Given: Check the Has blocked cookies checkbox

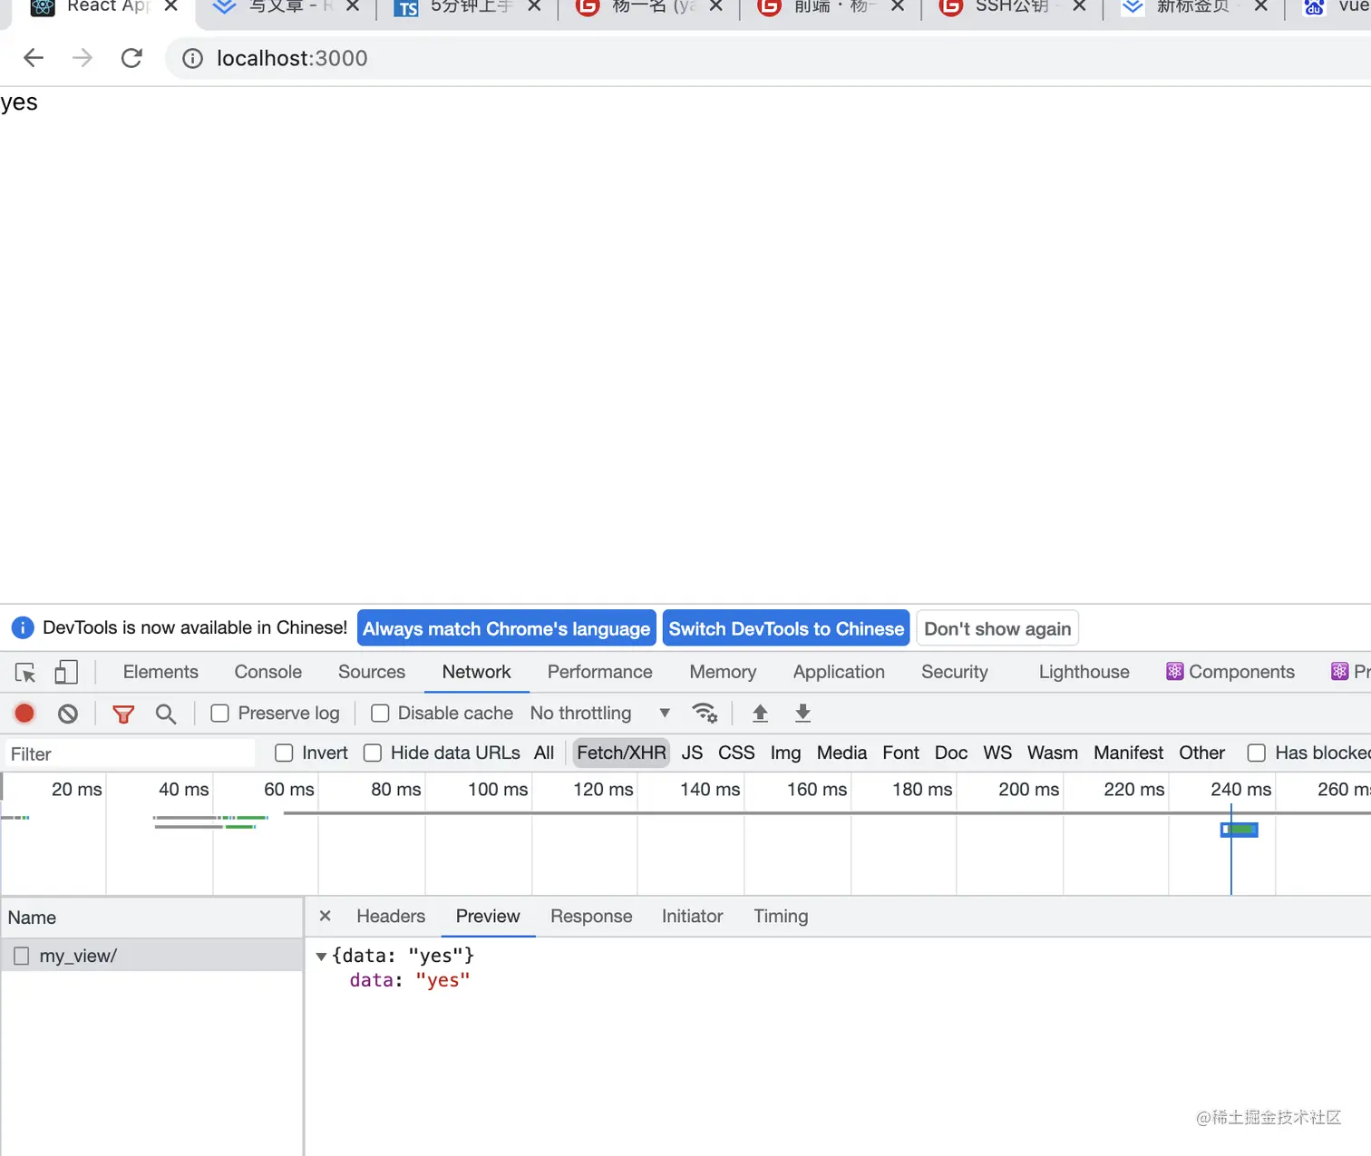Looking at the screenshot, I should coord(1257,753).
